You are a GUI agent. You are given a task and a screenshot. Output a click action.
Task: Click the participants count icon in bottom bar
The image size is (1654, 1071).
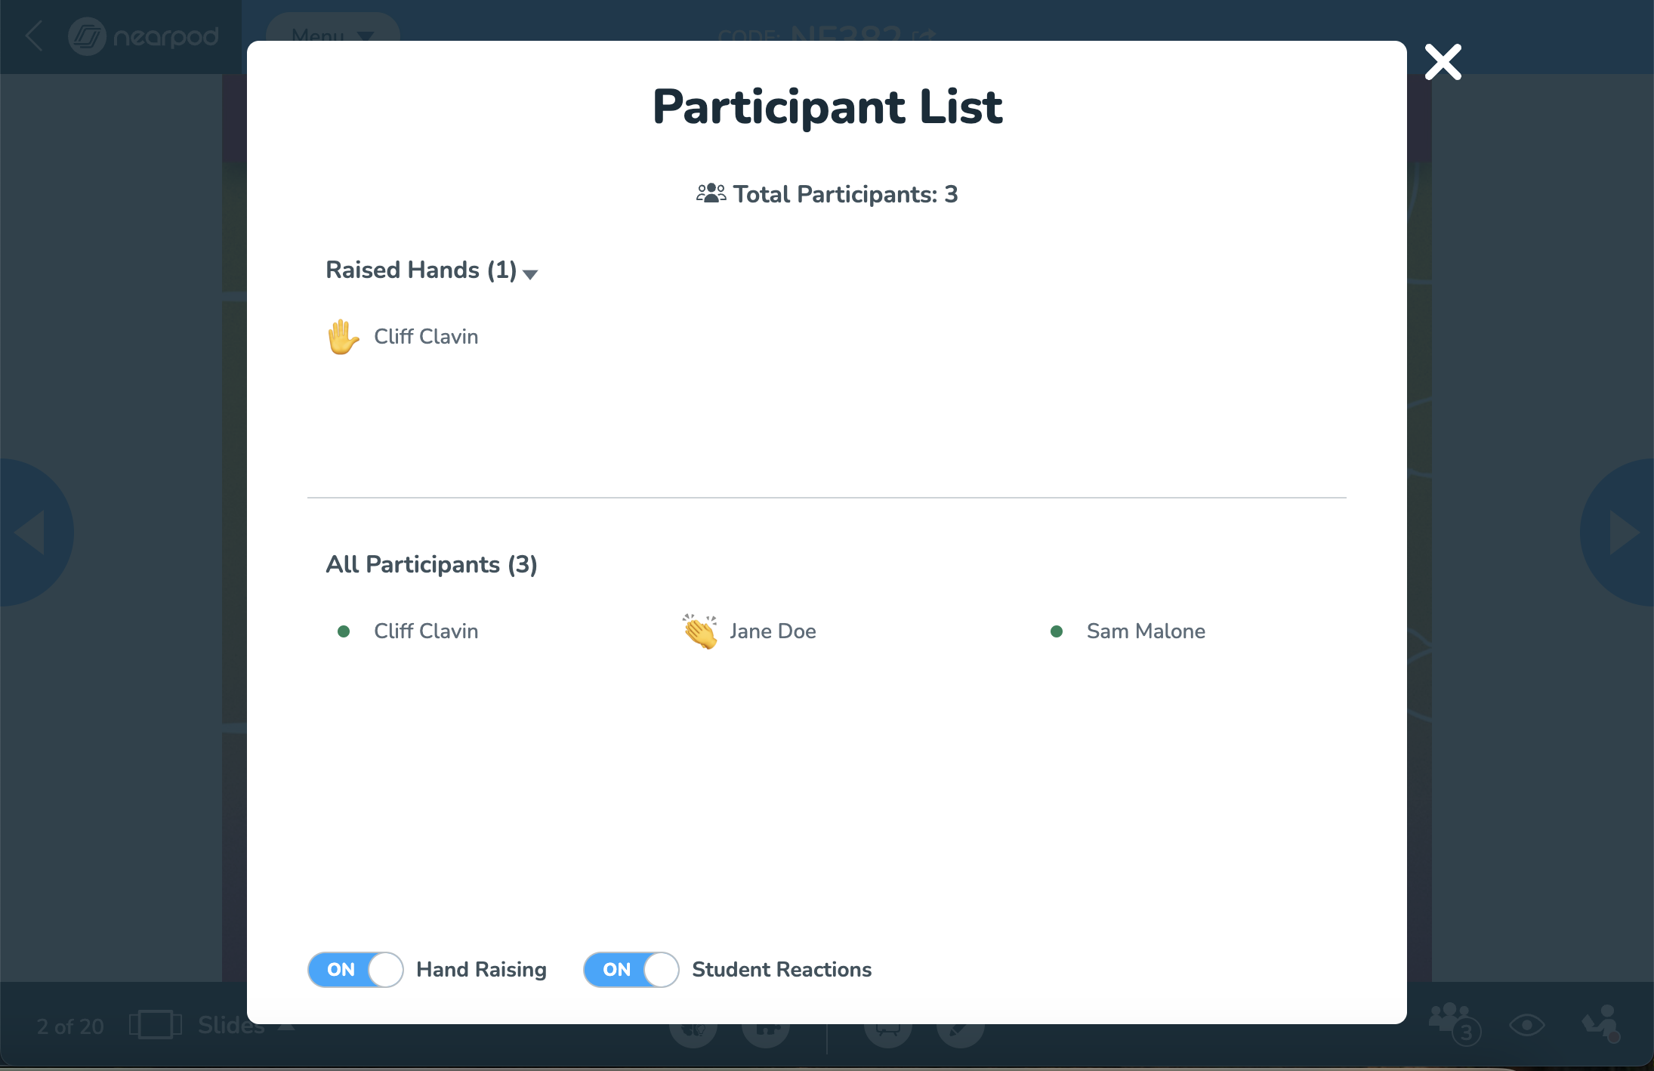[1453, 1023]
